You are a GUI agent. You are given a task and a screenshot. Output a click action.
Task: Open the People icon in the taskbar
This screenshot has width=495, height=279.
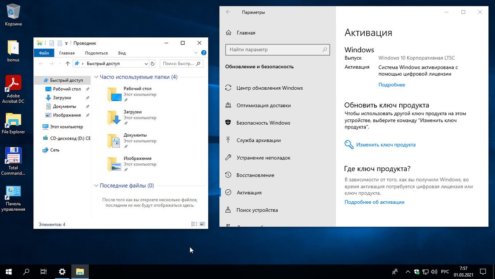[395, 272]
